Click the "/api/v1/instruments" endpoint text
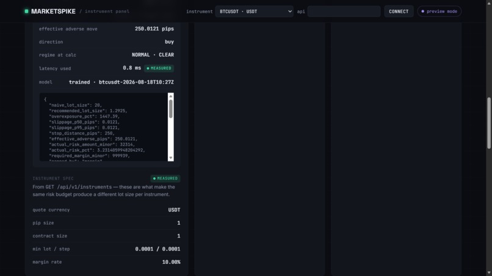This screenshot has height=276, width=492. pos(84,187)
